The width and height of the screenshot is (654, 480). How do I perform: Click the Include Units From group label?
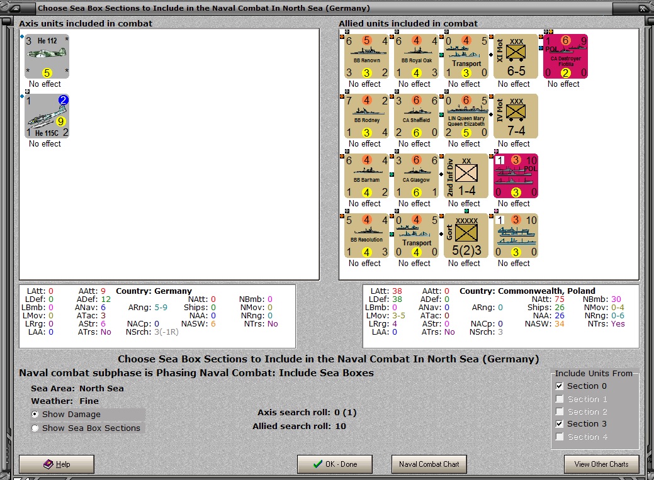(x=594, y=373)
